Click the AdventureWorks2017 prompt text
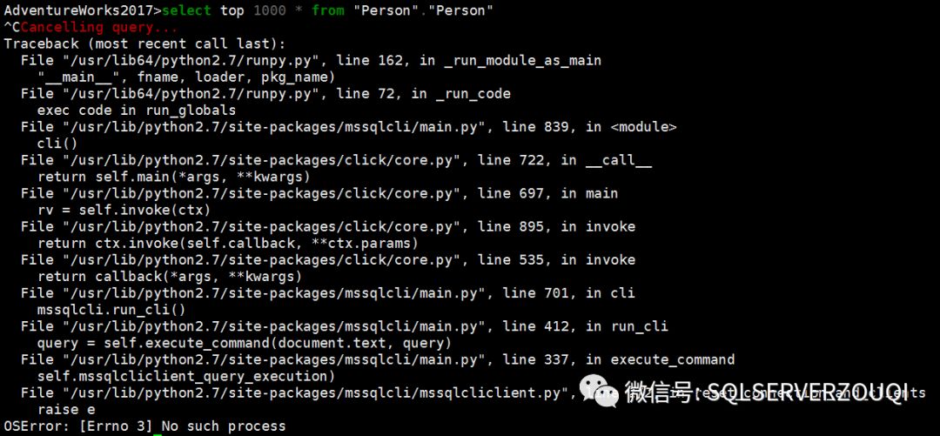The image size is (940, 436). (80, 10)
